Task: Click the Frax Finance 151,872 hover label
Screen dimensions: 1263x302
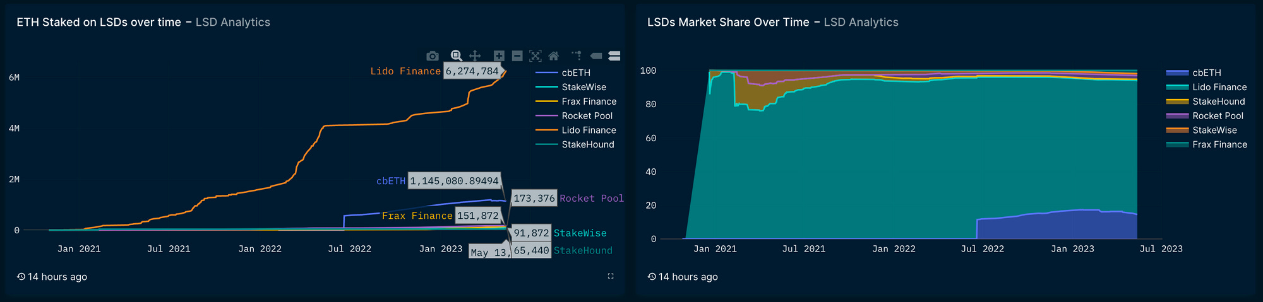Action: tap(477, 216)
